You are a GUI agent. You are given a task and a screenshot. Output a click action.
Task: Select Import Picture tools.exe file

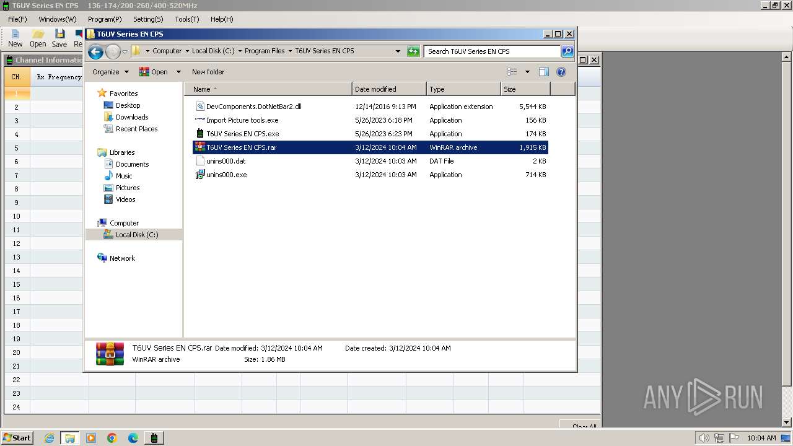point(370,120)
